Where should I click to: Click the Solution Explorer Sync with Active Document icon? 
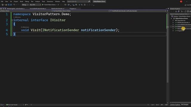pyautogui.click(x=178, y=11)
